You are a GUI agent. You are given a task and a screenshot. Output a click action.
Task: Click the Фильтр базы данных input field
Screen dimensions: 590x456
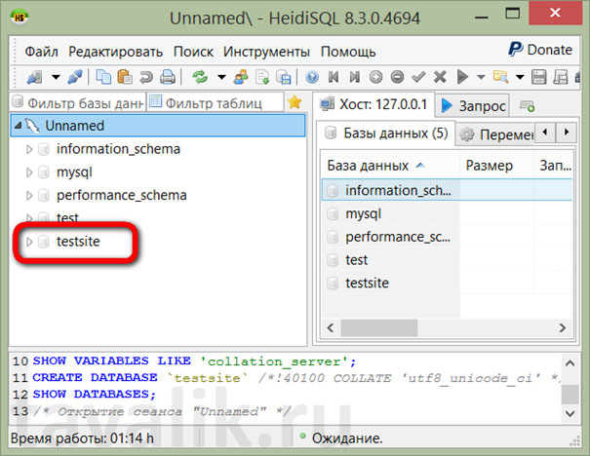point(78,102)
